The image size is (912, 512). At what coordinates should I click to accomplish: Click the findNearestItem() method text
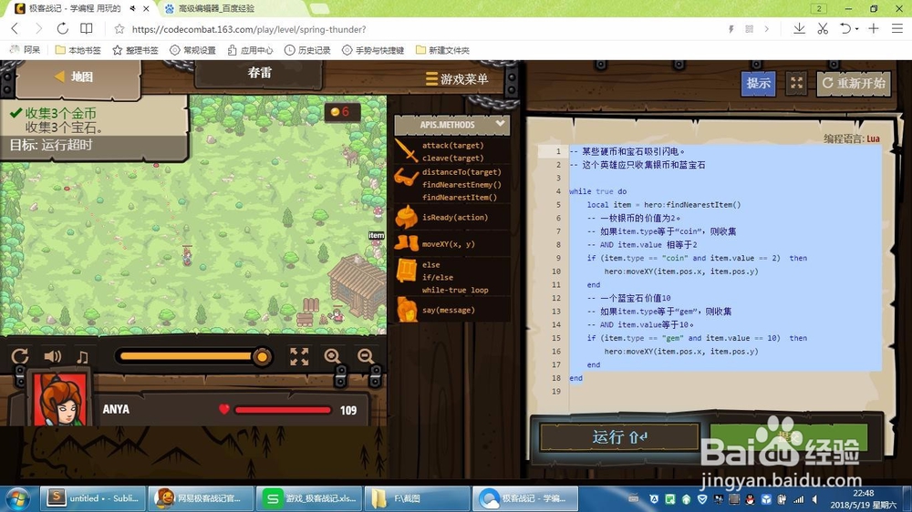tap(460, 197)
